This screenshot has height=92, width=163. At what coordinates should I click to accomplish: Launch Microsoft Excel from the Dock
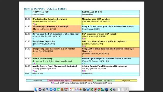click(92, 89)
